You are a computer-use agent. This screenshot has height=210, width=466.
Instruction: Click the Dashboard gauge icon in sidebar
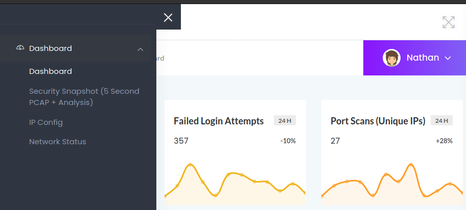[x=20, y=48]
